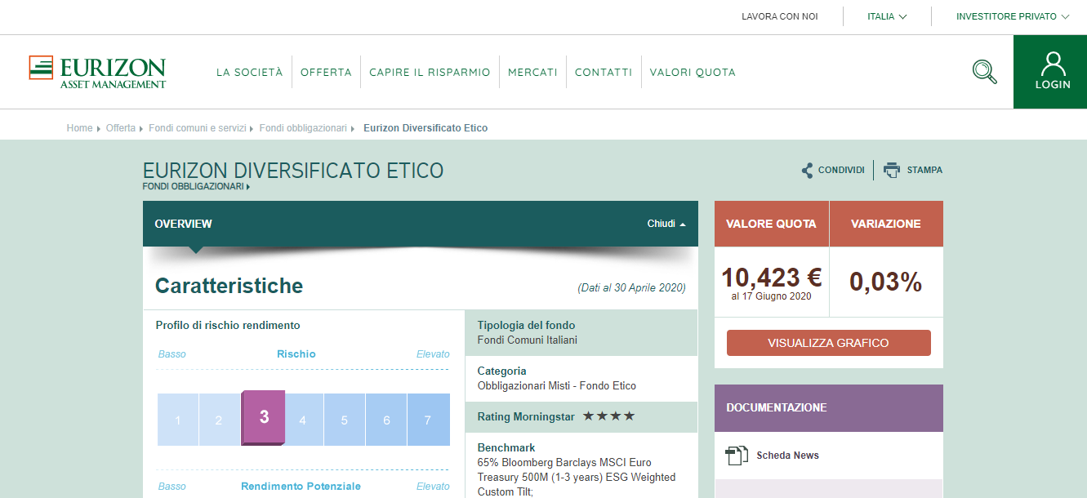The width and height of the screenshot is (1087, 498).
Task: Select risk level 7 box
Action: point(428,420)
